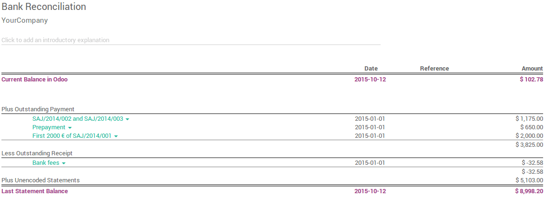Open the dropdown arrow next to Prepayment
The height and width of the screenshot is (197, 545).
pos(70,128)
